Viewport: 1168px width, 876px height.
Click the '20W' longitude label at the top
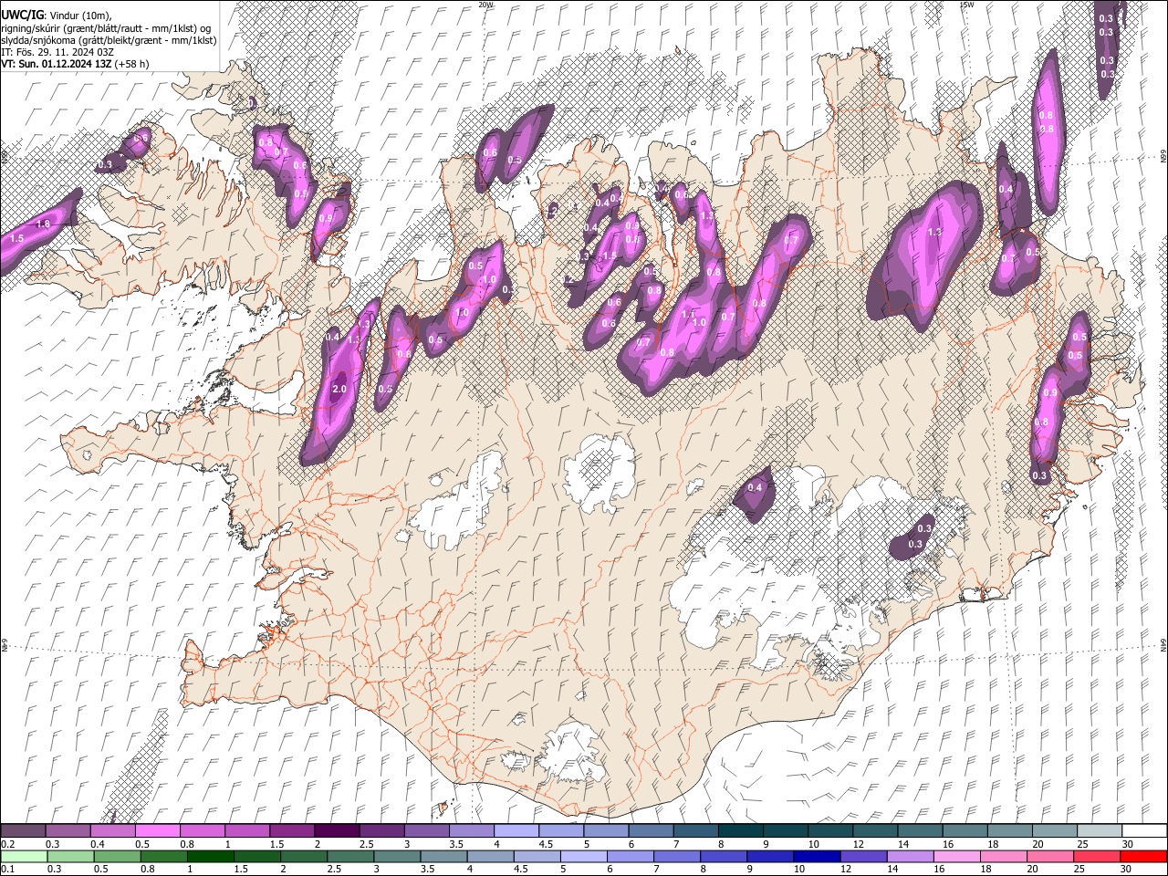click(x=485, y=5)
